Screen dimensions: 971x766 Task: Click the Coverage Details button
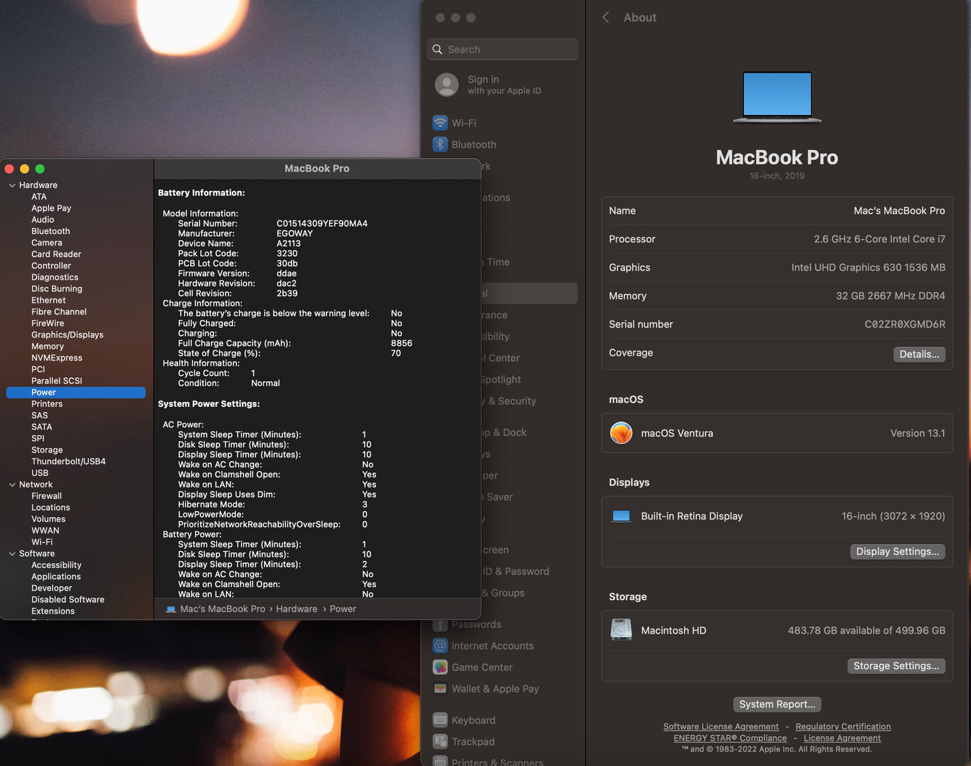(919, 354)
